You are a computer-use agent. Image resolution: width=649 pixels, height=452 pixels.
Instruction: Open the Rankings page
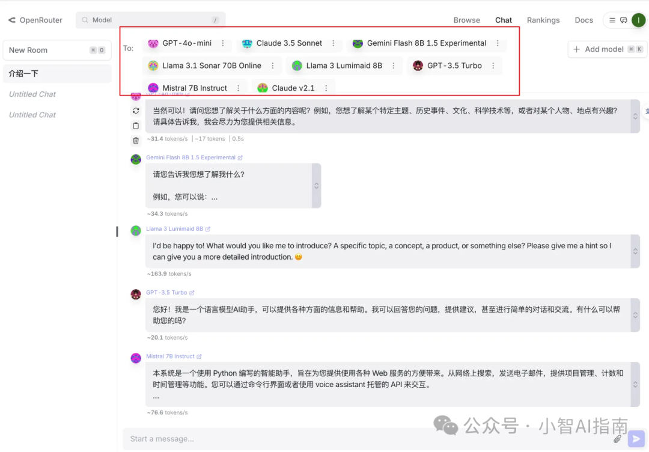click(x=543, y=20)
